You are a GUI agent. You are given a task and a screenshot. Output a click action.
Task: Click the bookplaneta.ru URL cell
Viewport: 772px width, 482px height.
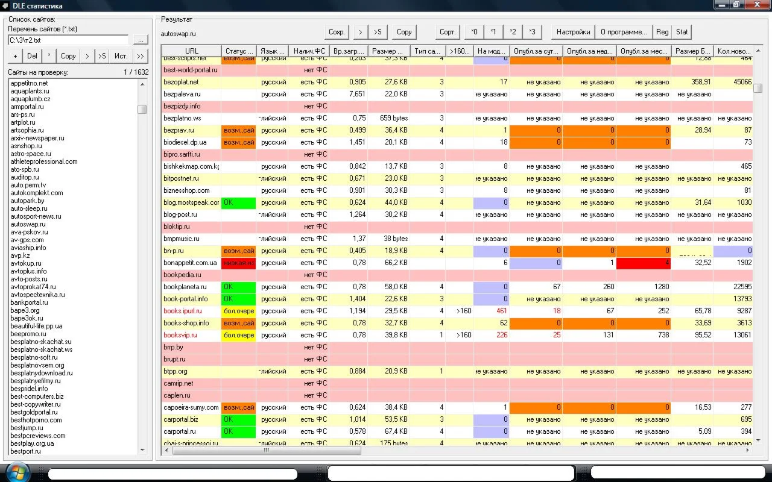click(191, 287)
